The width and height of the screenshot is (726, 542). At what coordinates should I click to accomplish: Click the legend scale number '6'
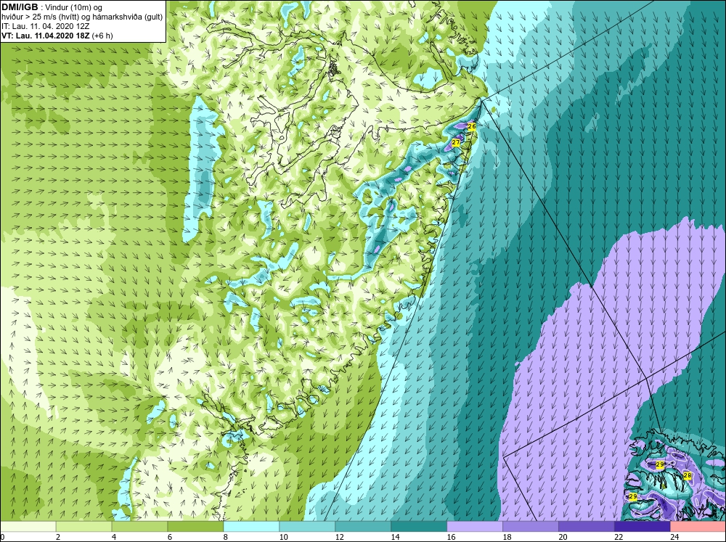(x=169, y=537)
